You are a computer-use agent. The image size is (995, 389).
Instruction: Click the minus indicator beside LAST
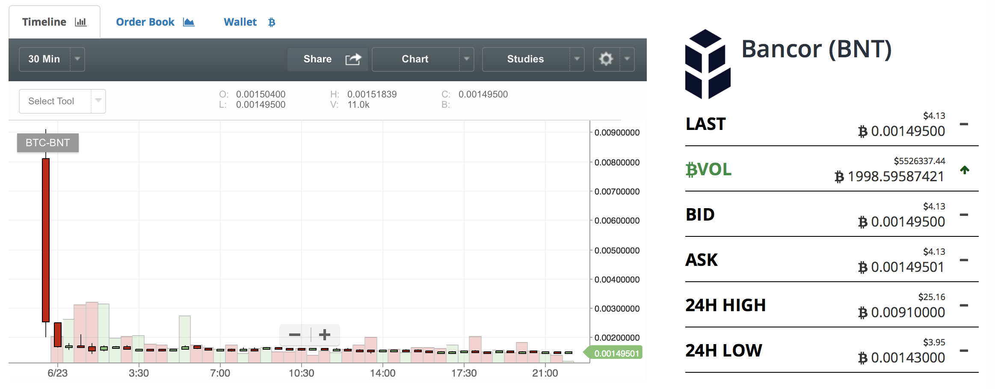click(964, 124)
